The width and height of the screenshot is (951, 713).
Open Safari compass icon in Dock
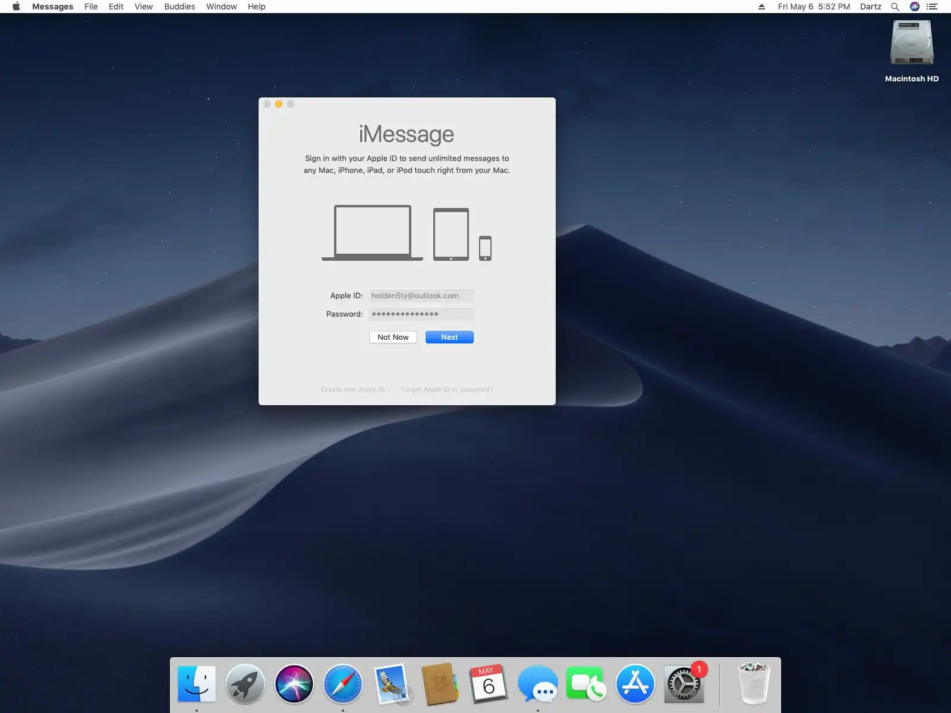coord(342,684)
